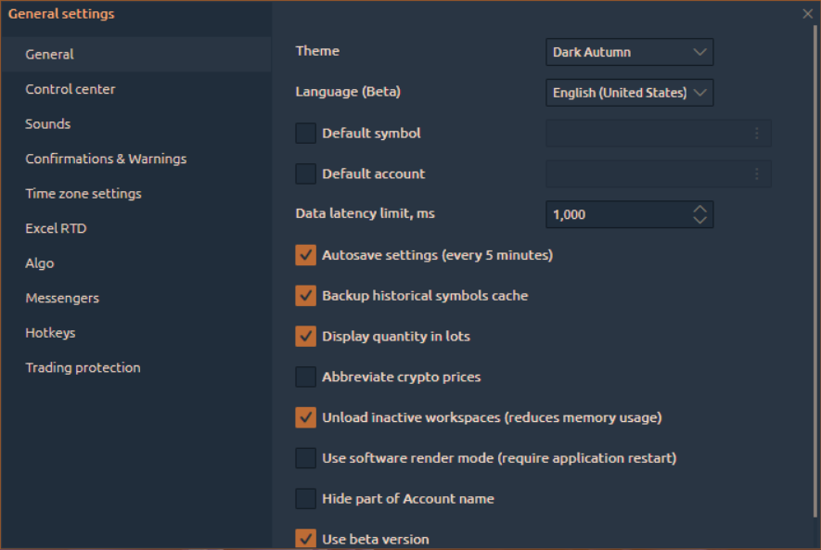
Task: Click the Default symbol three-dot menu icon
Action: (756, 134)
